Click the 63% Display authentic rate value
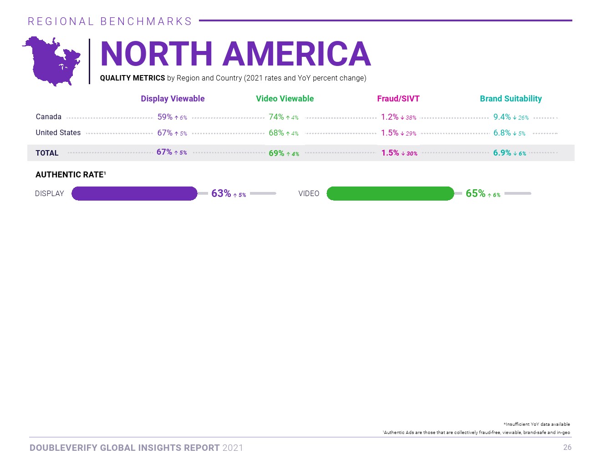This screenshot has width=601, height=464. coord(221,193)
